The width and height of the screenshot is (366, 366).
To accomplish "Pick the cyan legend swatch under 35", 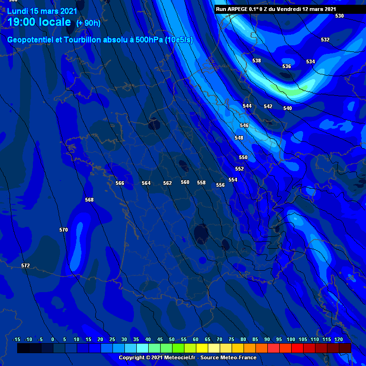I will point(142,348).
